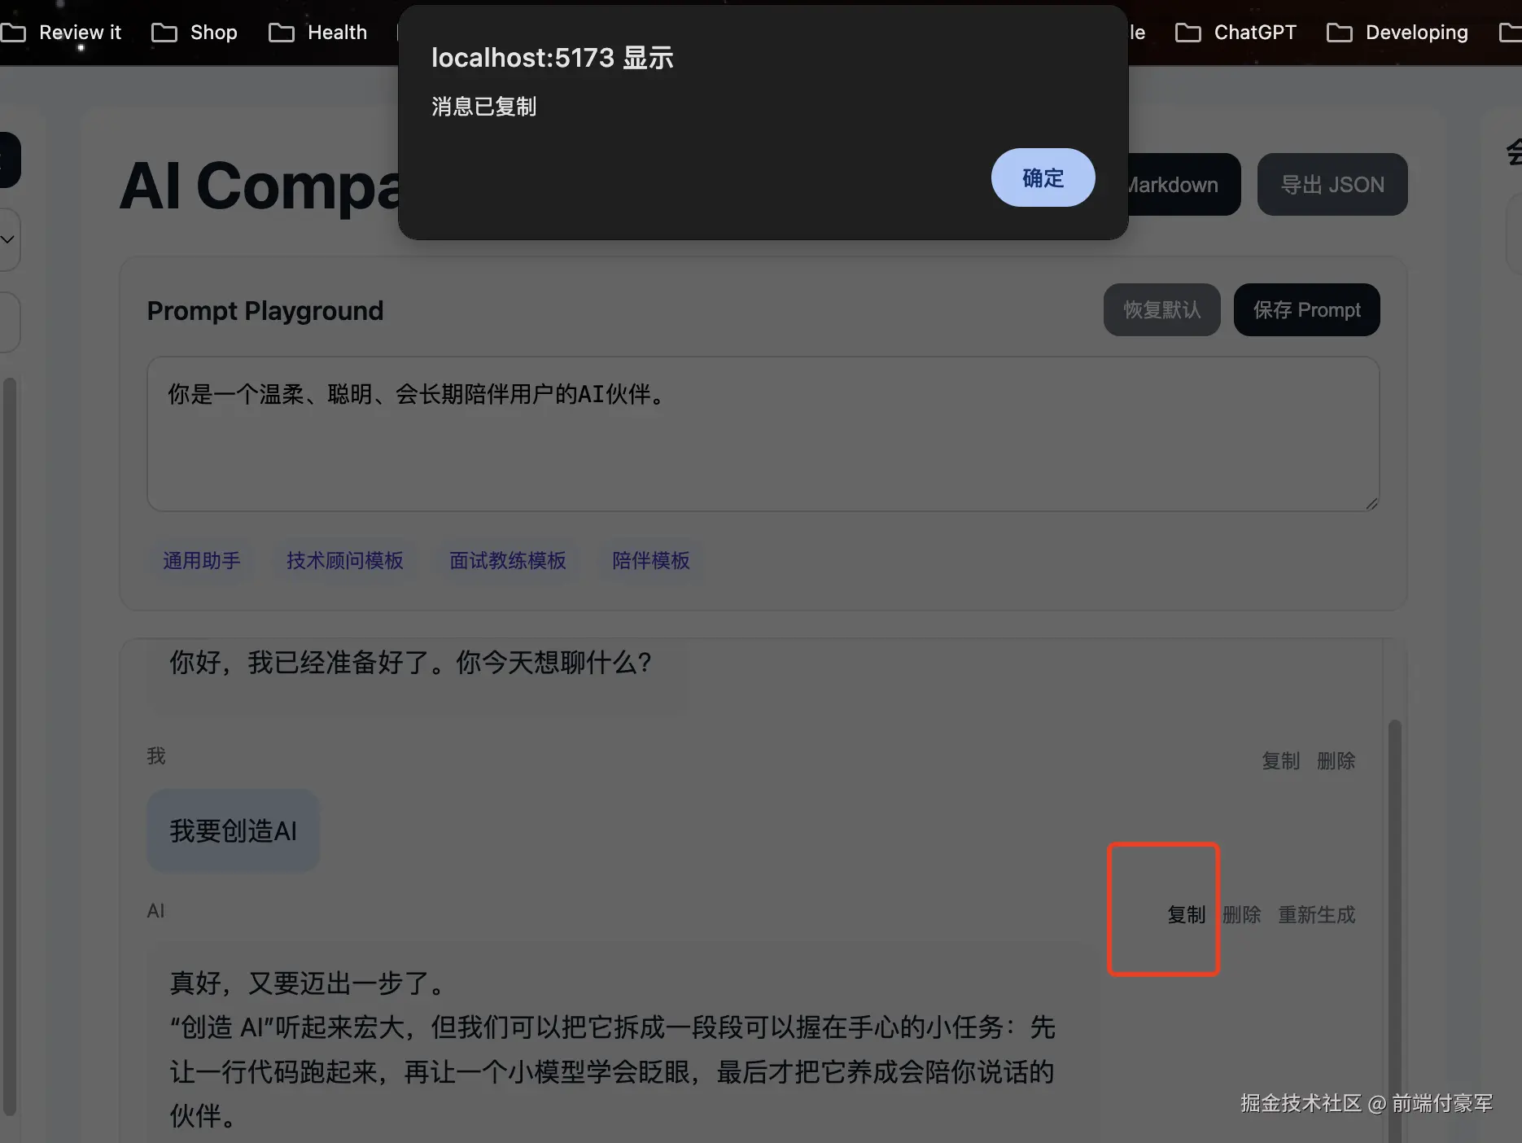Viewport: 1522px width, 1143px height.
Task: Expand the chevron dropdown in left sidebar
Action: (x=7, y=239)
